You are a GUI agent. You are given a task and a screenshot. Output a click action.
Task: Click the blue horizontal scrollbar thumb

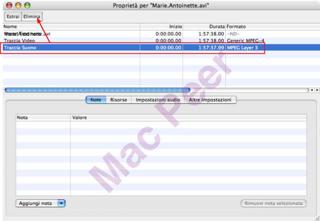point(97,90)
